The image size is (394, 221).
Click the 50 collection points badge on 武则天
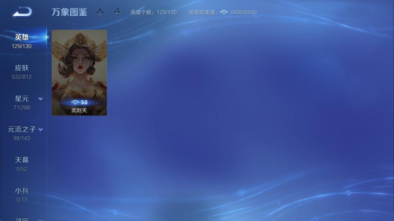tap(79, 102)
